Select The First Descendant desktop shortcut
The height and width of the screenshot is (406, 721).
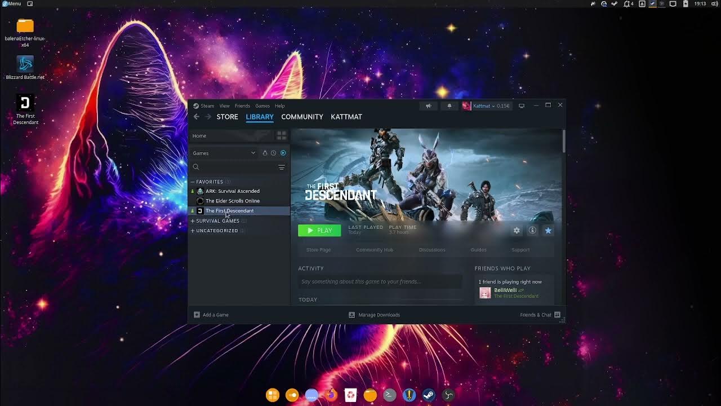[x=25, y=110]
